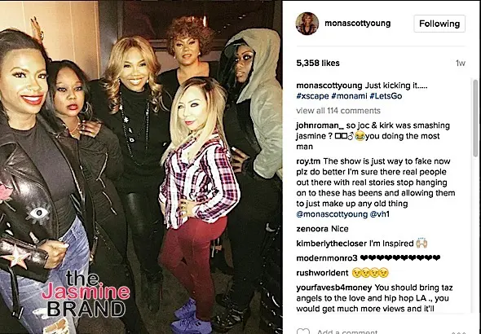Open the more options dots icon
This screenshot has width=481, height=334.
click(x=459, y=332)
